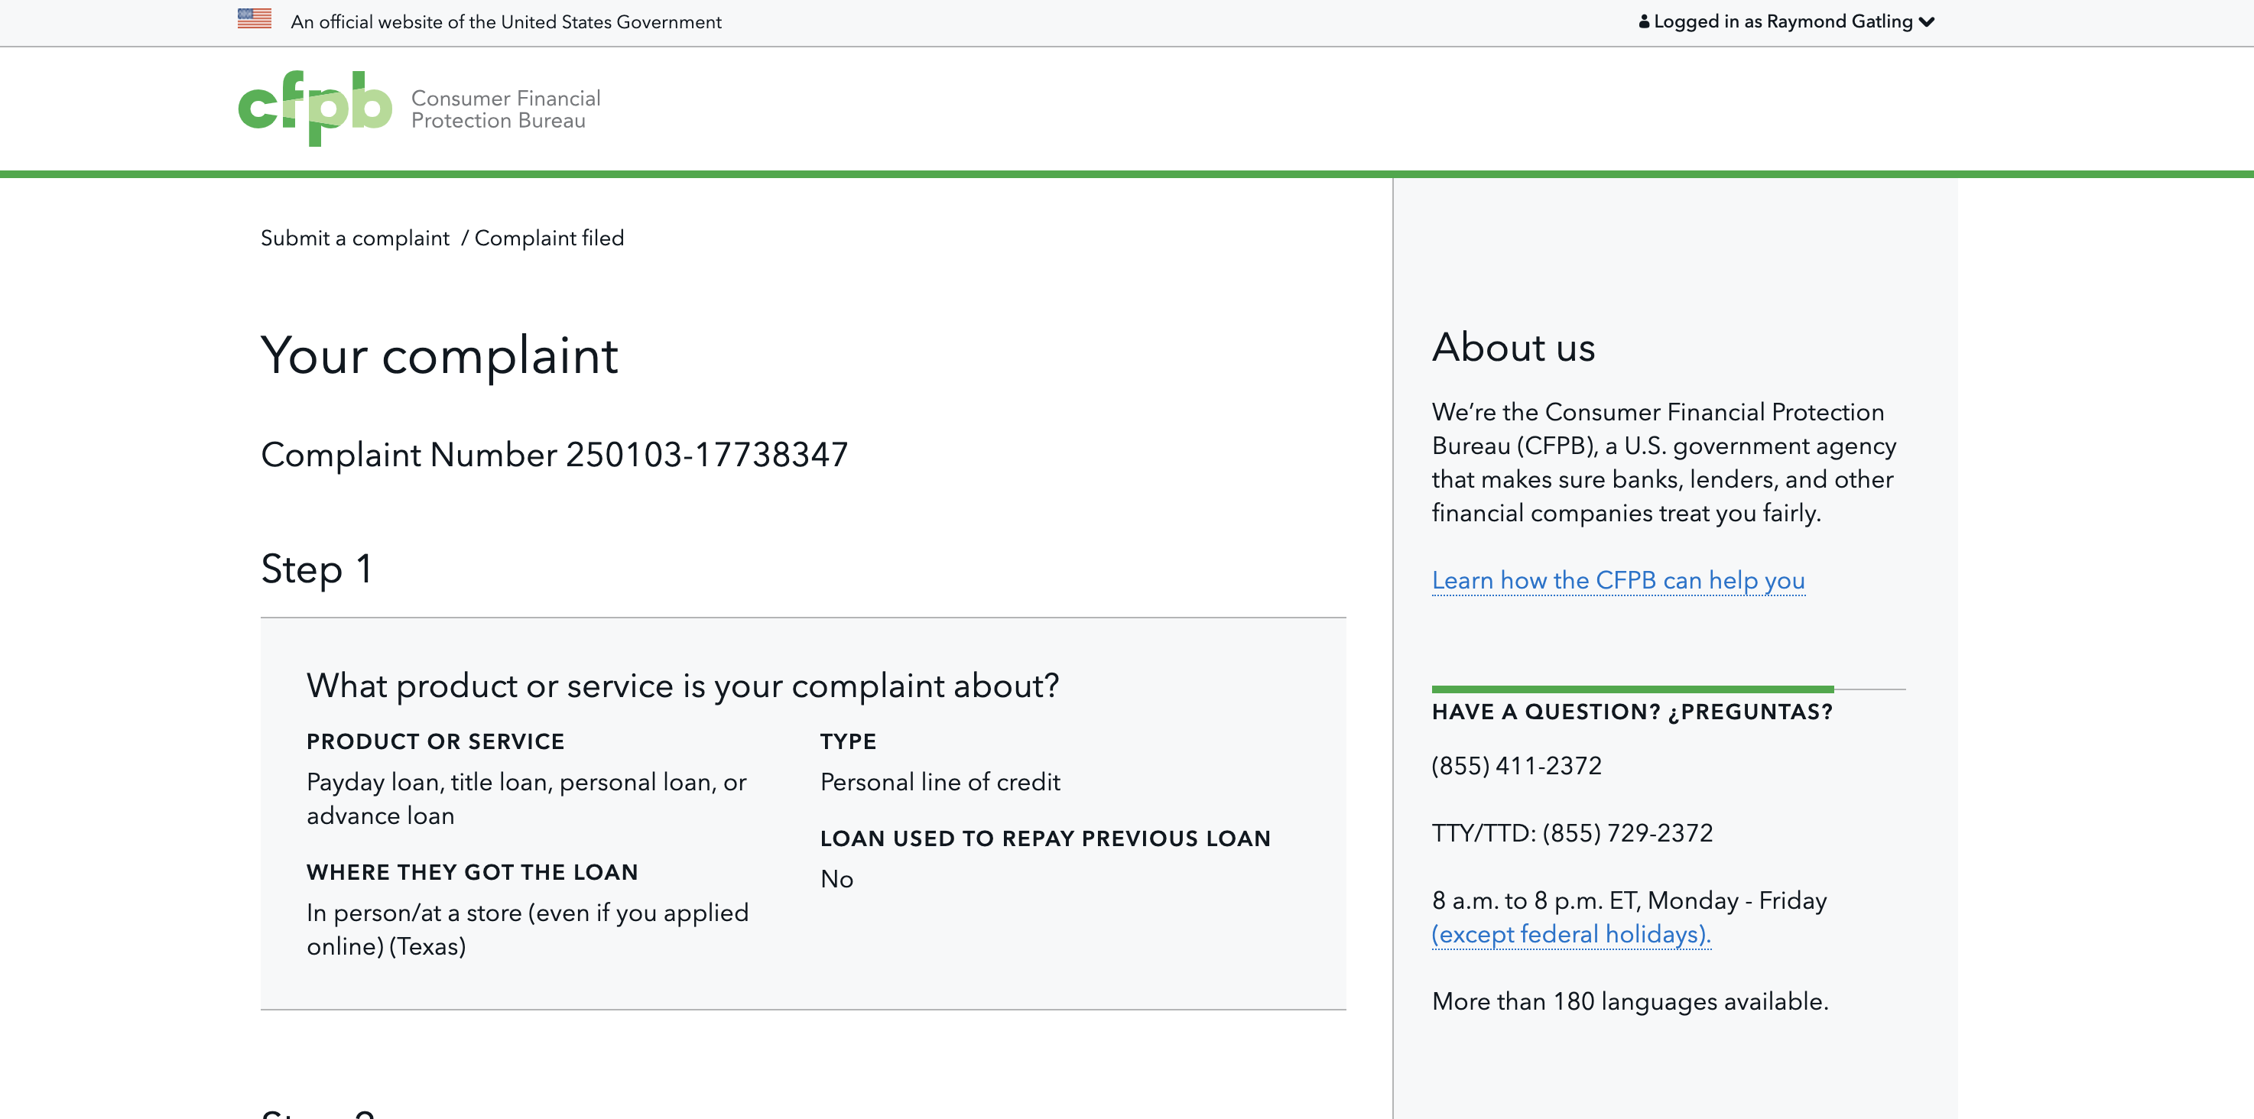Expand the Logged in as Raymond Gatling menu
This screenshot has width=2254, height=1119.
(1787, 21)
